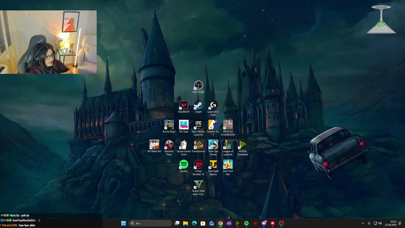Select the Grand Theft Auto V shortcut
The height and width of the screenshot is (228, 405).
[198, 187]
